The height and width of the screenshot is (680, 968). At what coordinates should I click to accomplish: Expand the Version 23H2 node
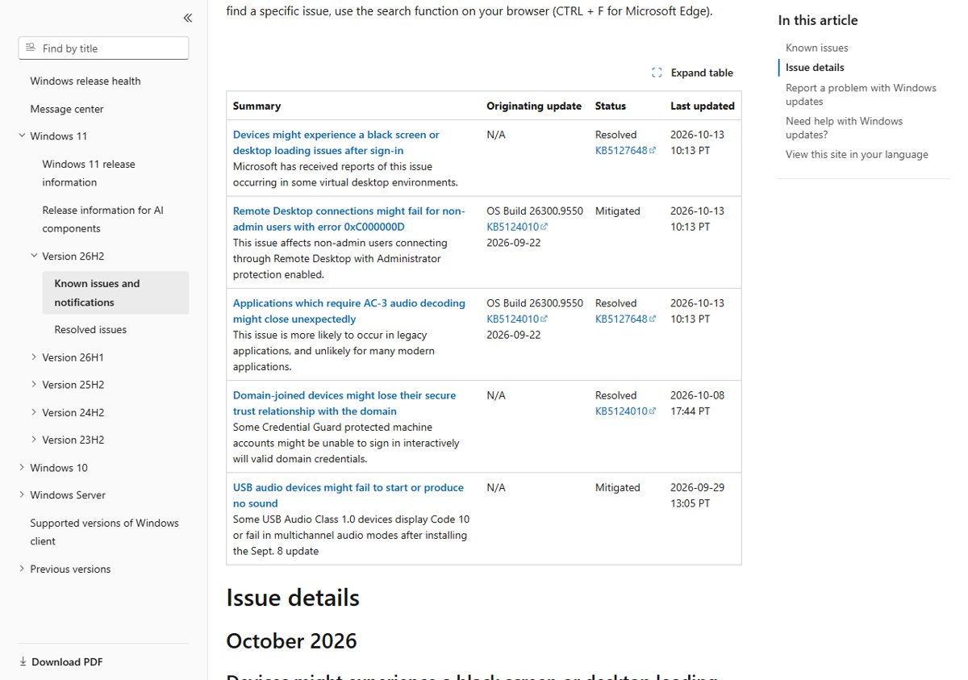coord(34,440)
